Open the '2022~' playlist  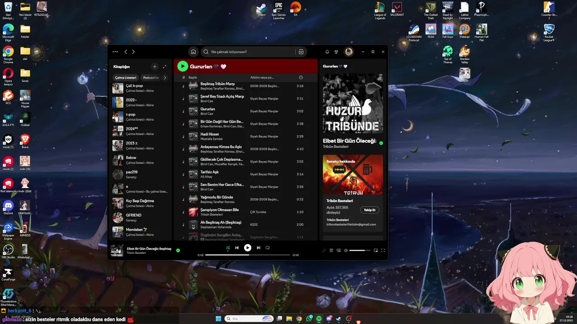(141, 103)
